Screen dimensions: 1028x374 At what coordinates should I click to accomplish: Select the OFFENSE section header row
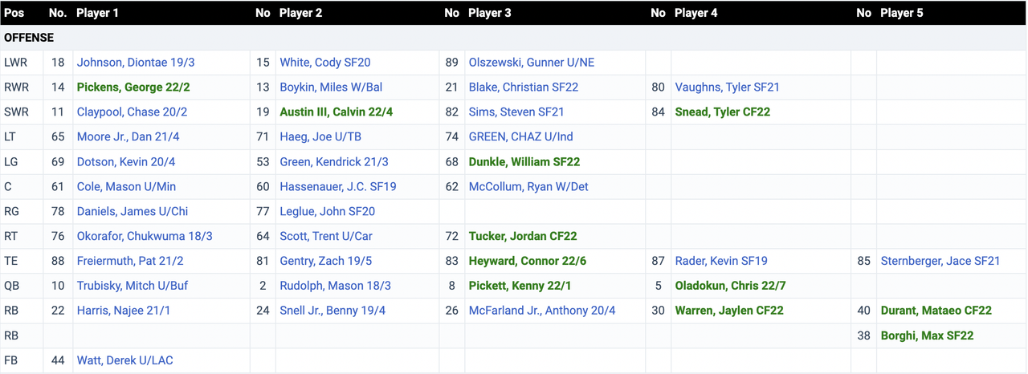29,38
